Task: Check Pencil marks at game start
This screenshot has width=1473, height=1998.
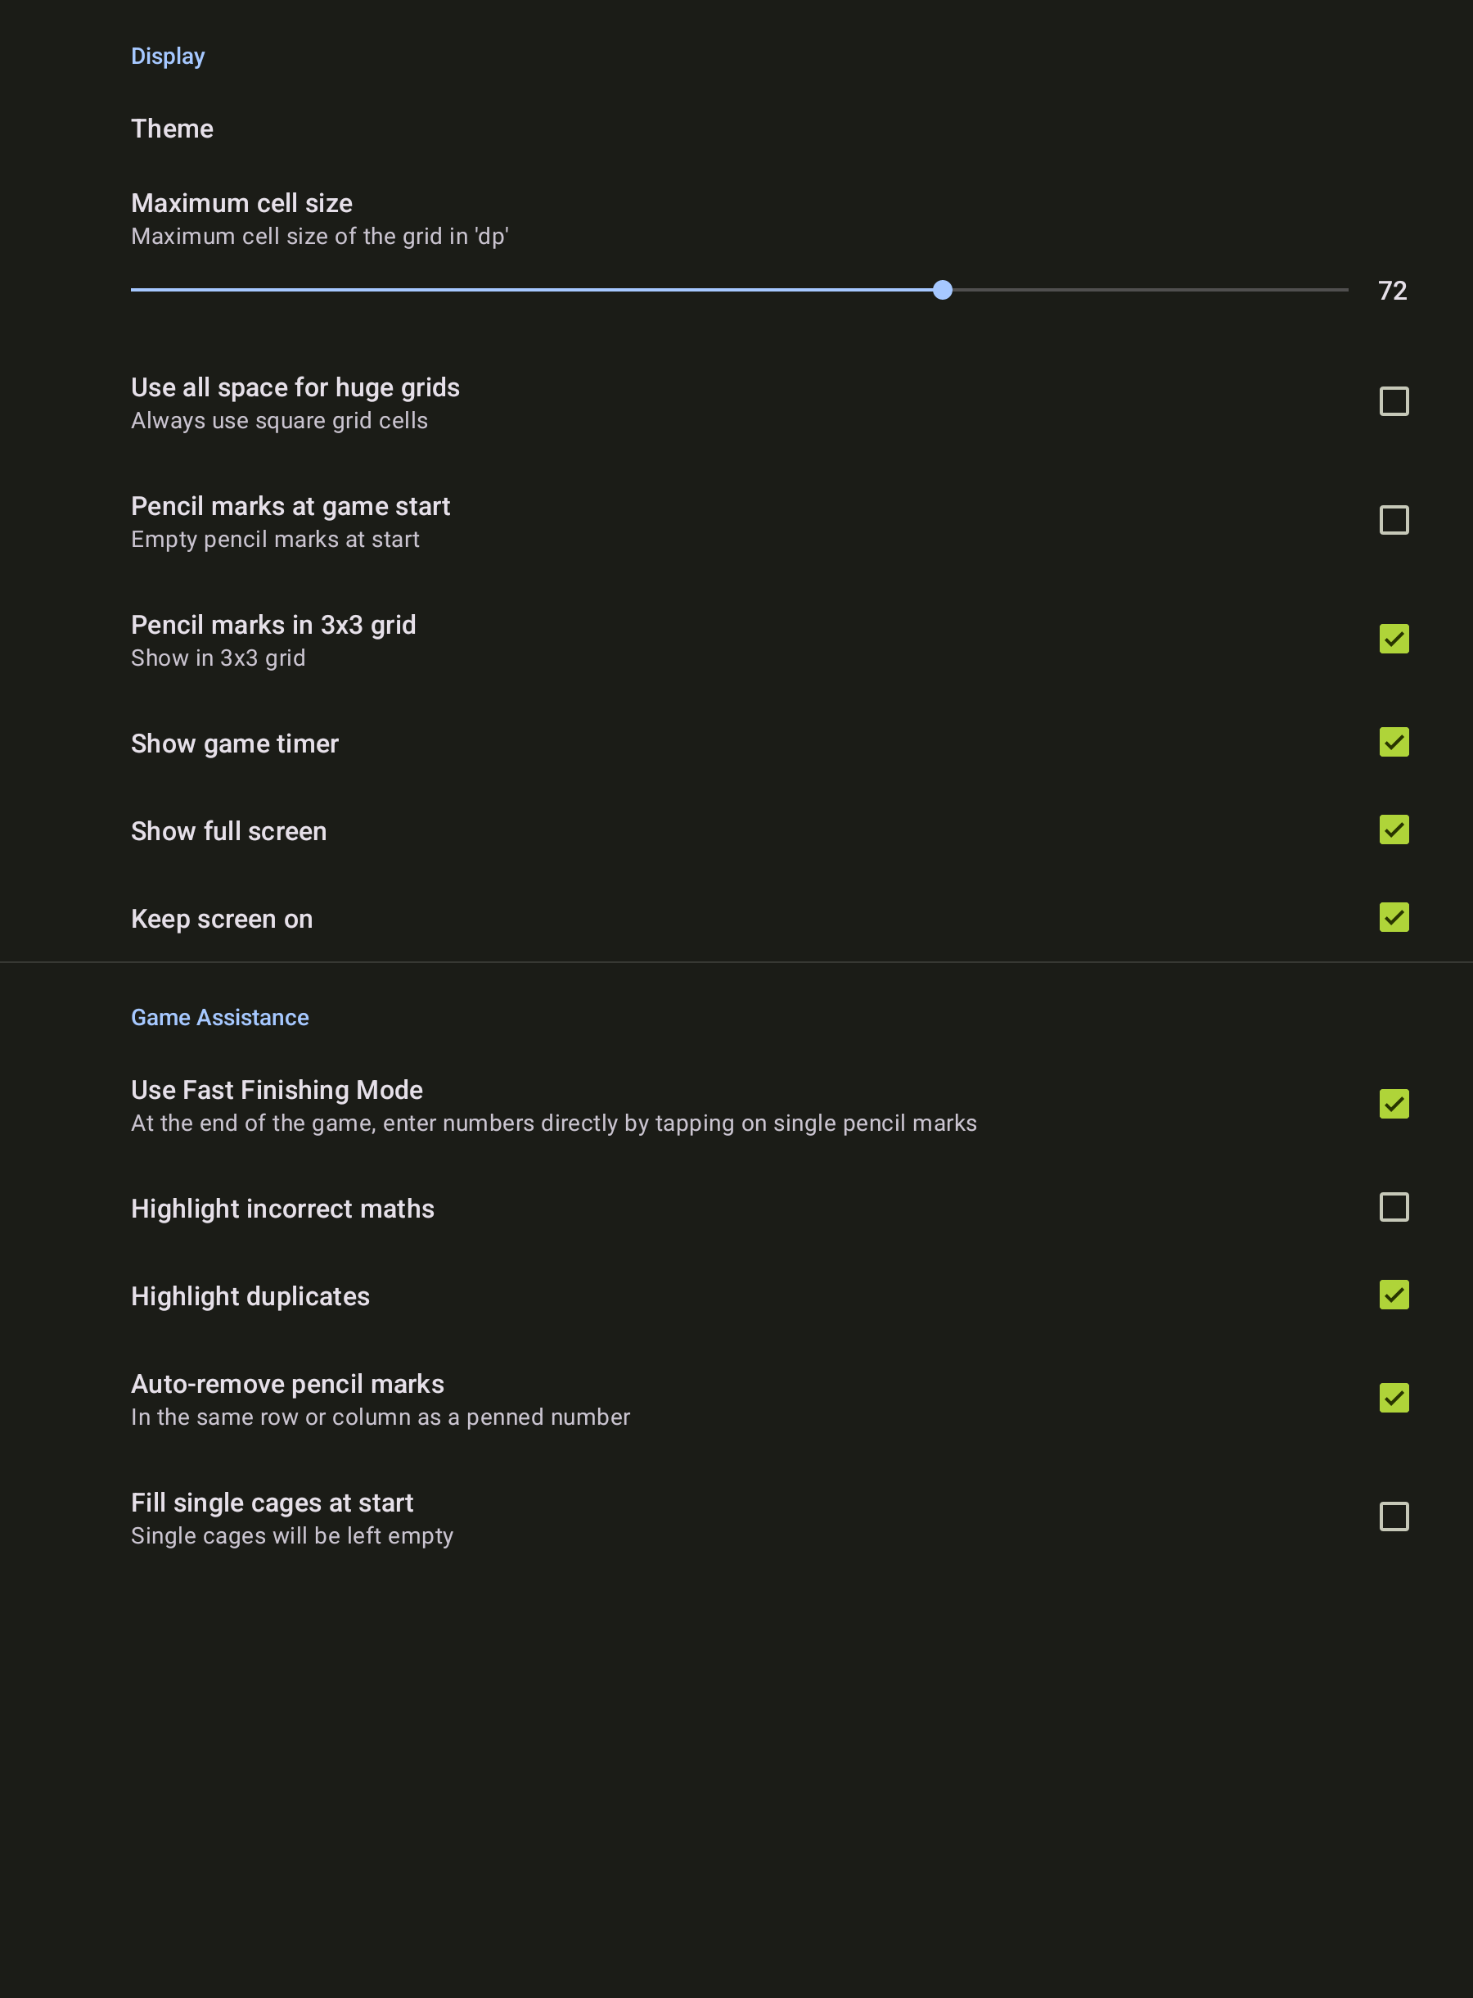Action: (x=1394, y=520)
